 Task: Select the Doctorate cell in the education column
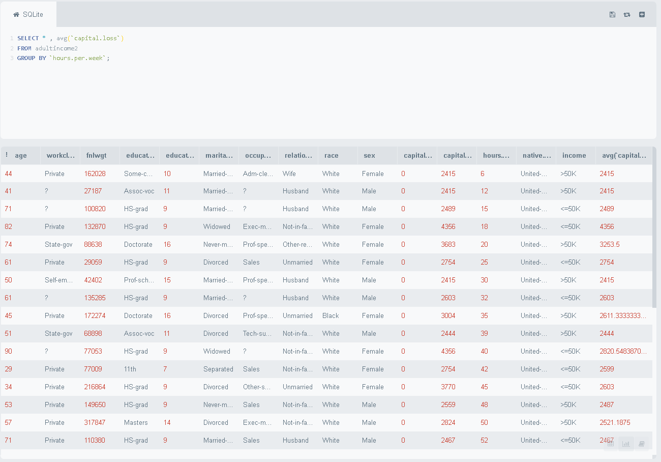pos(138,244)
